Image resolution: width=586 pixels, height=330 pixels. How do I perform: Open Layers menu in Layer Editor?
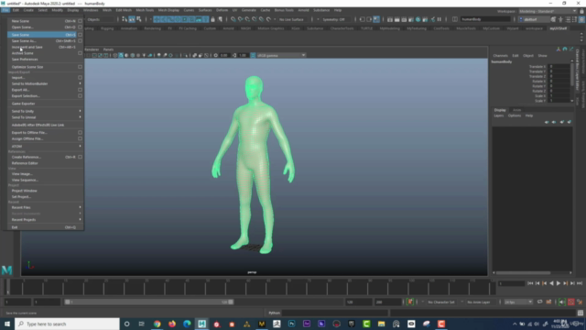click(x=499, y=115)
